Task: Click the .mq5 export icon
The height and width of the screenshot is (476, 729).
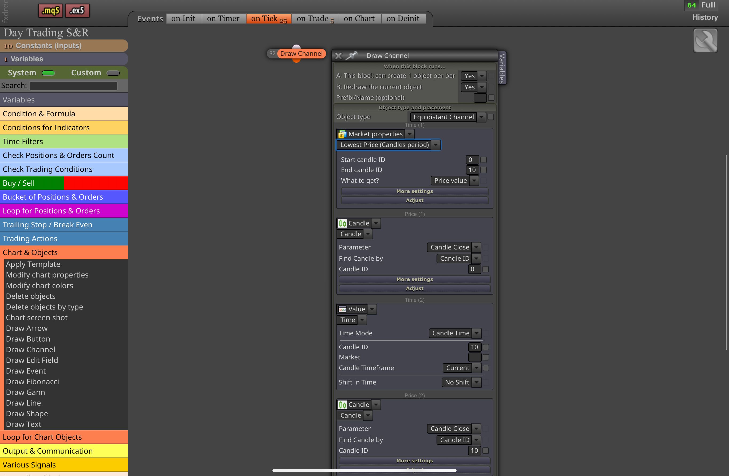Action: [x=50, y=11]
